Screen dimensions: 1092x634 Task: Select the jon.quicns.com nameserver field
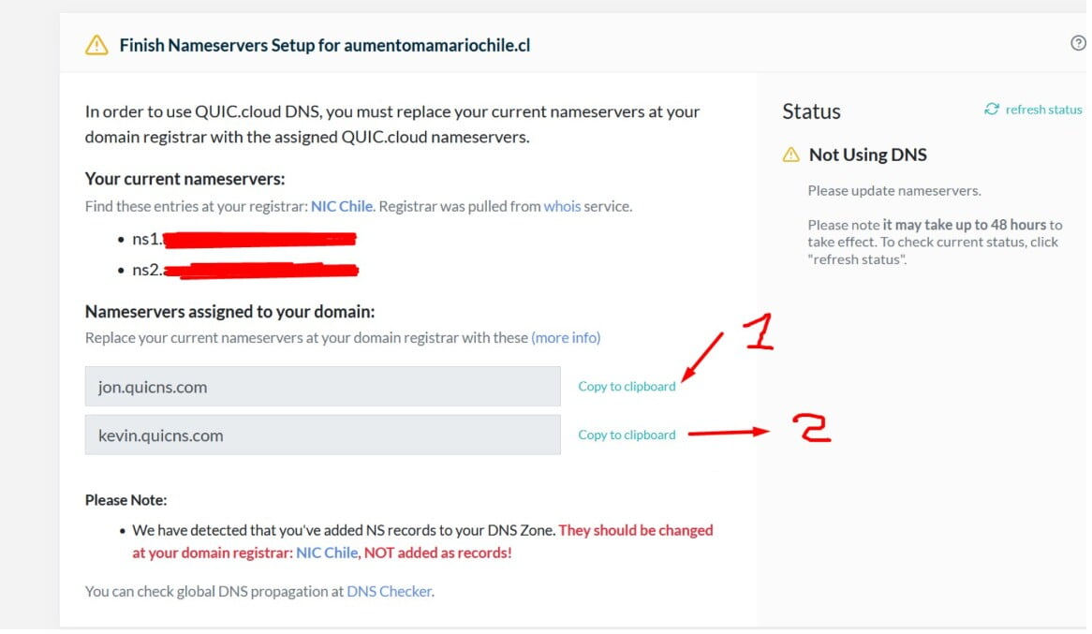(322, 387)
